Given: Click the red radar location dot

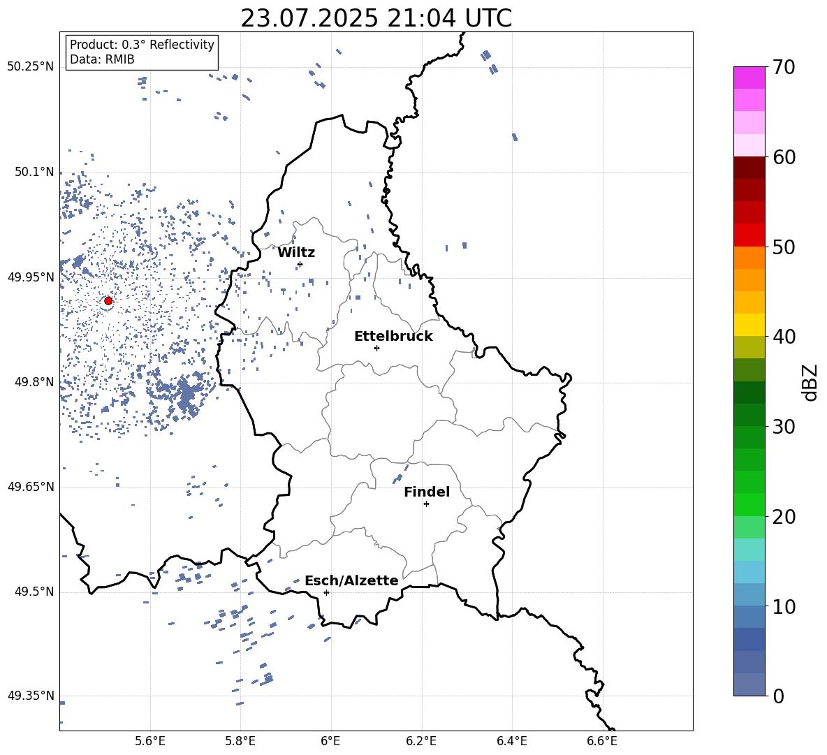Looking at the screenshot, I should click(108, 301).
